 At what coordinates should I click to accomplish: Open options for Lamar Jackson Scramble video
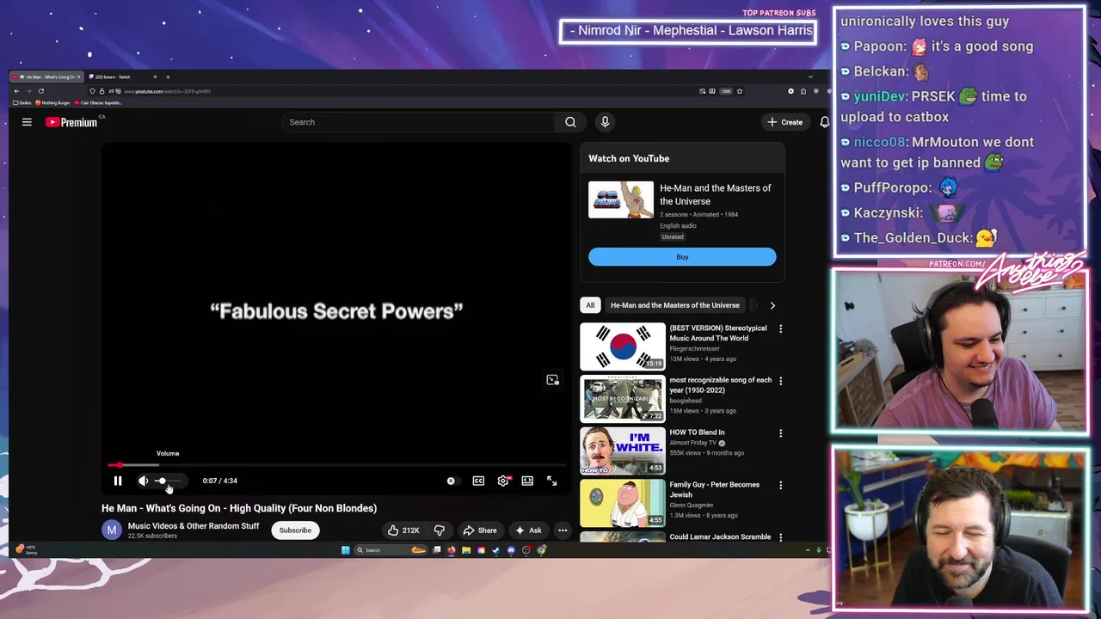780,537
